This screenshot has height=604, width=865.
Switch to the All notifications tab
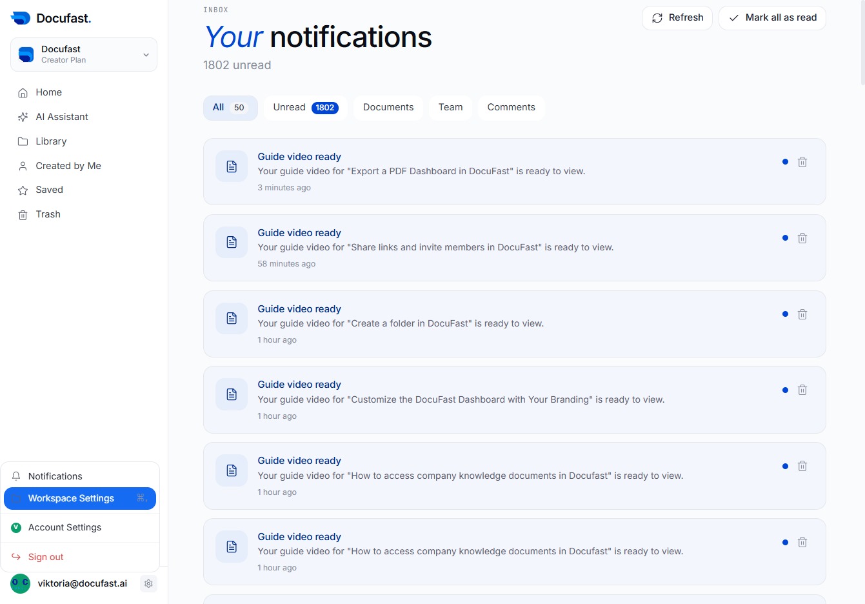pyautogui.click(x=230, y=108)
